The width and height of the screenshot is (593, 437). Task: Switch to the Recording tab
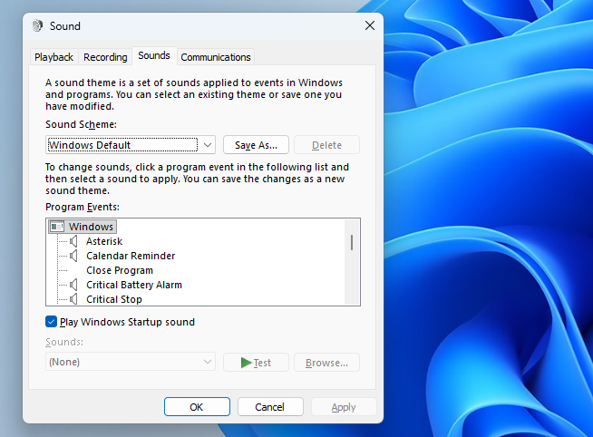click(105, 57)
